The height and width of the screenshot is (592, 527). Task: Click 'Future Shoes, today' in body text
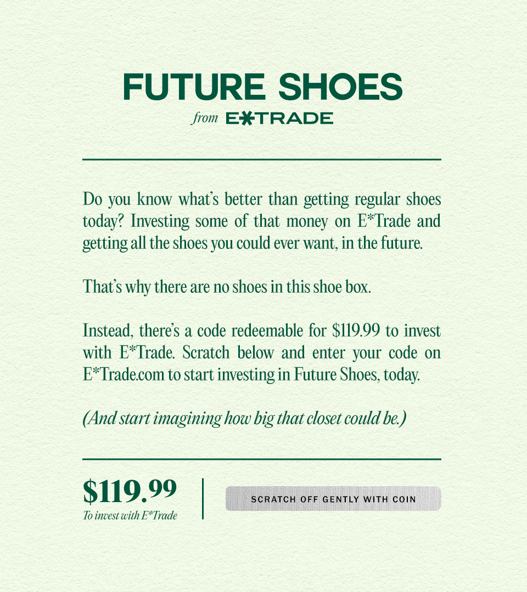coord(357,374)
